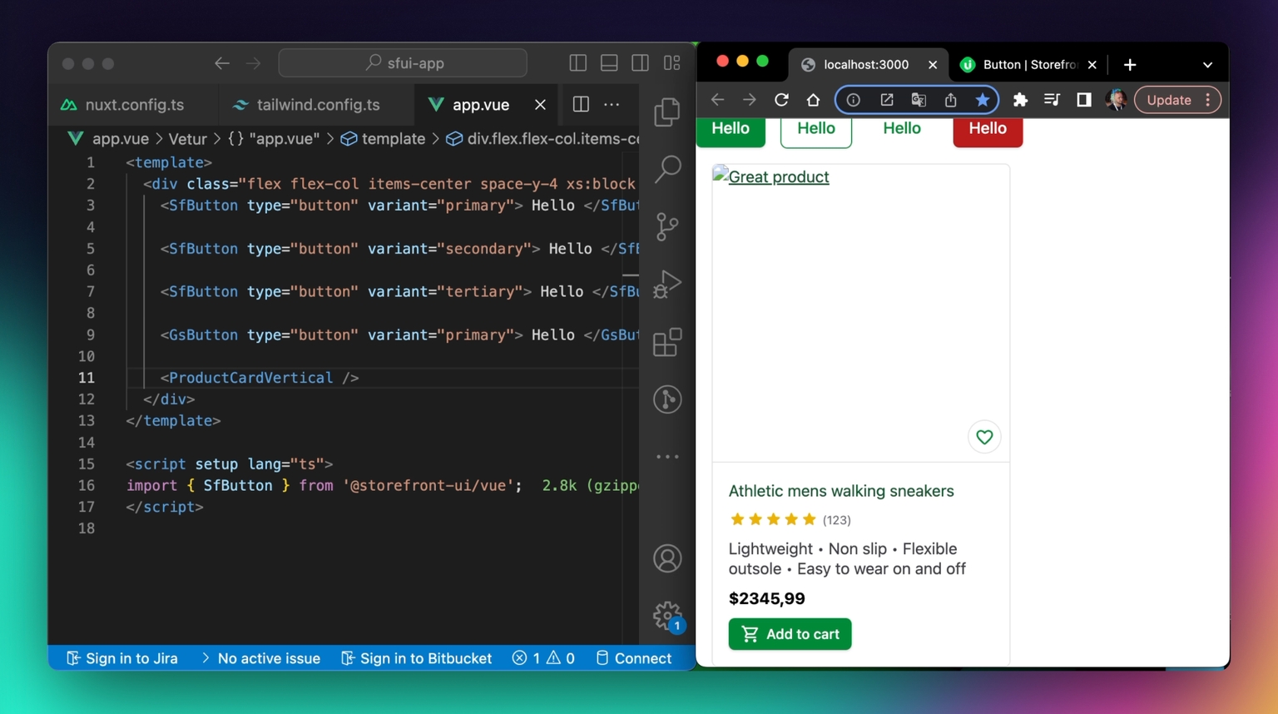Open the browser Extensions puzzle icon

(x=1020, y=100)
